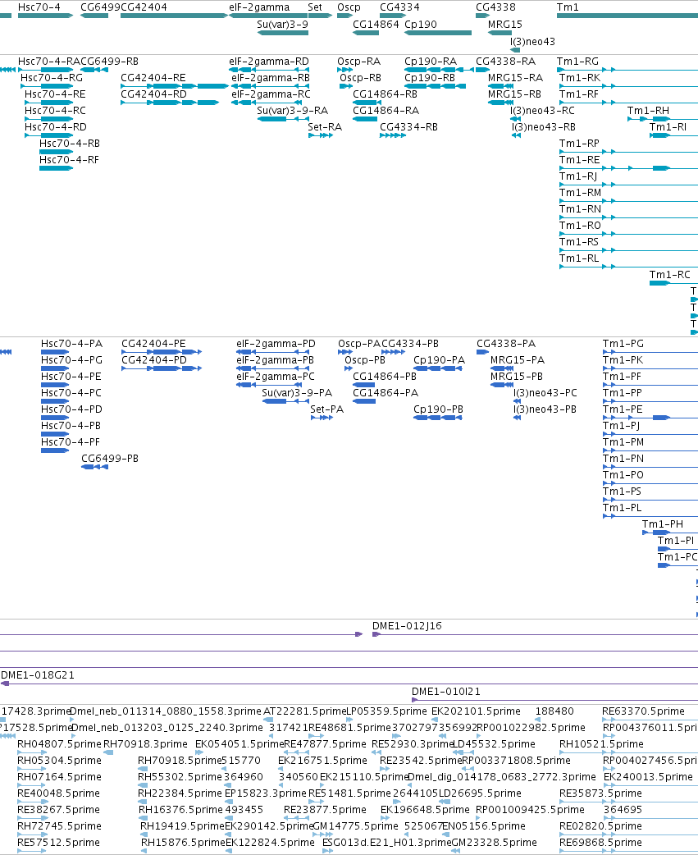
Task: Open EST GM14775.5prime
Action: pos(355,826)
